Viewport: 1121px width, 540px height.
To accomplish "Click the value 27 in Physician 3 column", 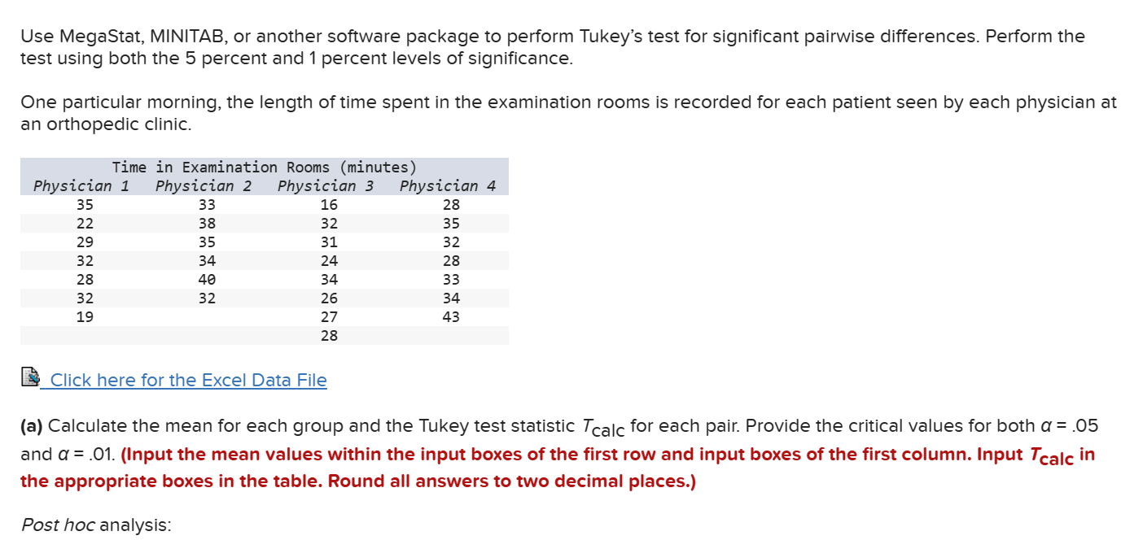I will (329, 317).
